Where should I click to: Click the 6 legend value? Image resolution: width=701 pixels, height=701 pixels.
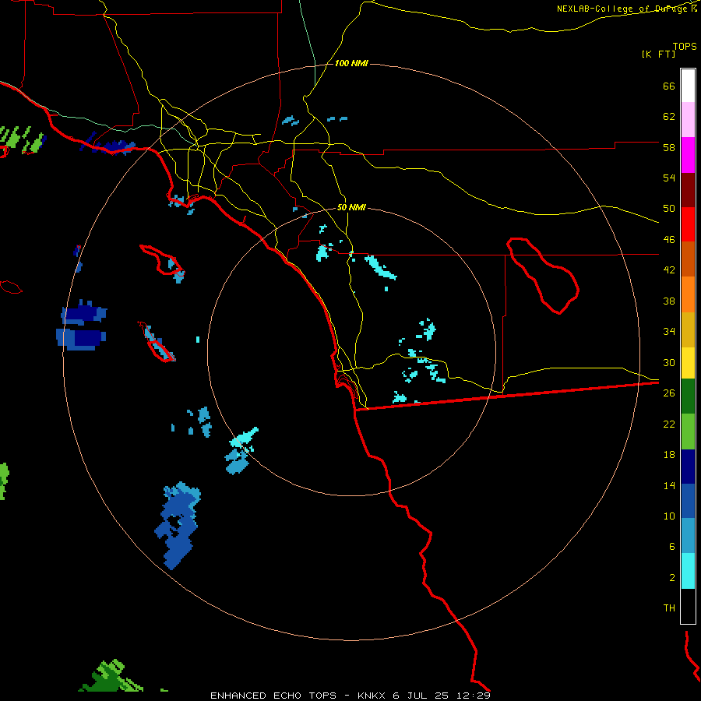point(672,546)
